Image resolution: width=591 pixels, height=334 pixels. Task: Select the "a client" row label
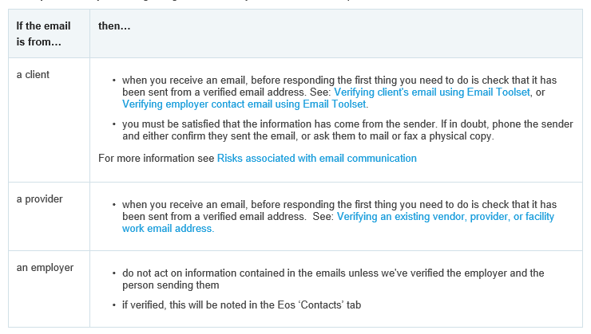point(33,74)
